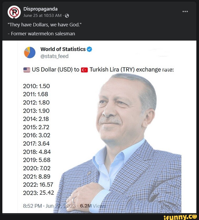Click the 2023: 25.42 exchange rate line
199x220 pixels.
[38, 193]
